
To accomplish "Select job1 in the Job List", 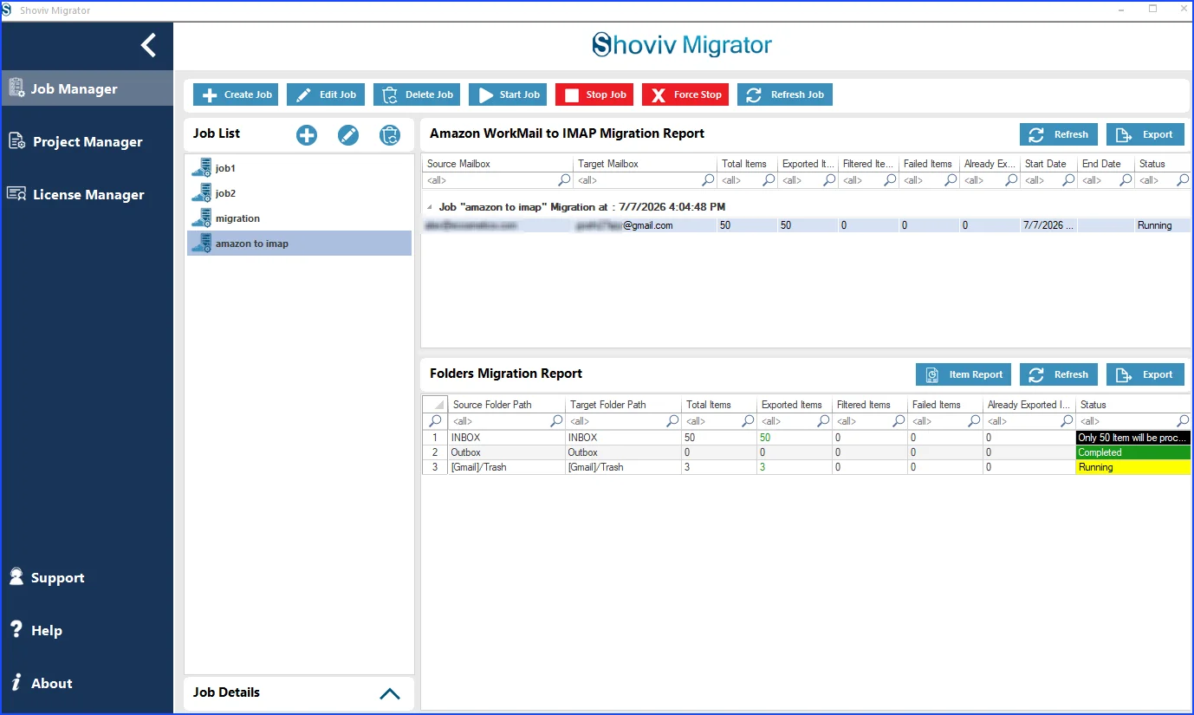I will pyautogui.click(x=299, y=168).
